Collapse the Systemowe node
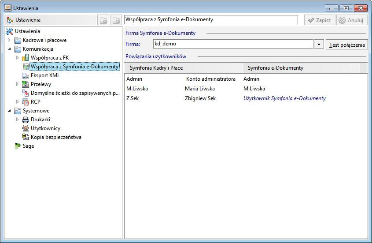The image size is (372, 243). pos(9,111)
